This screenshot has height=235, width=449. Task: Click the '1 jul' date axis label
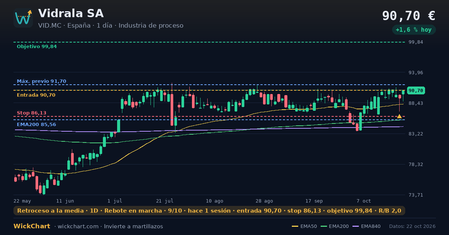point(115,201)
